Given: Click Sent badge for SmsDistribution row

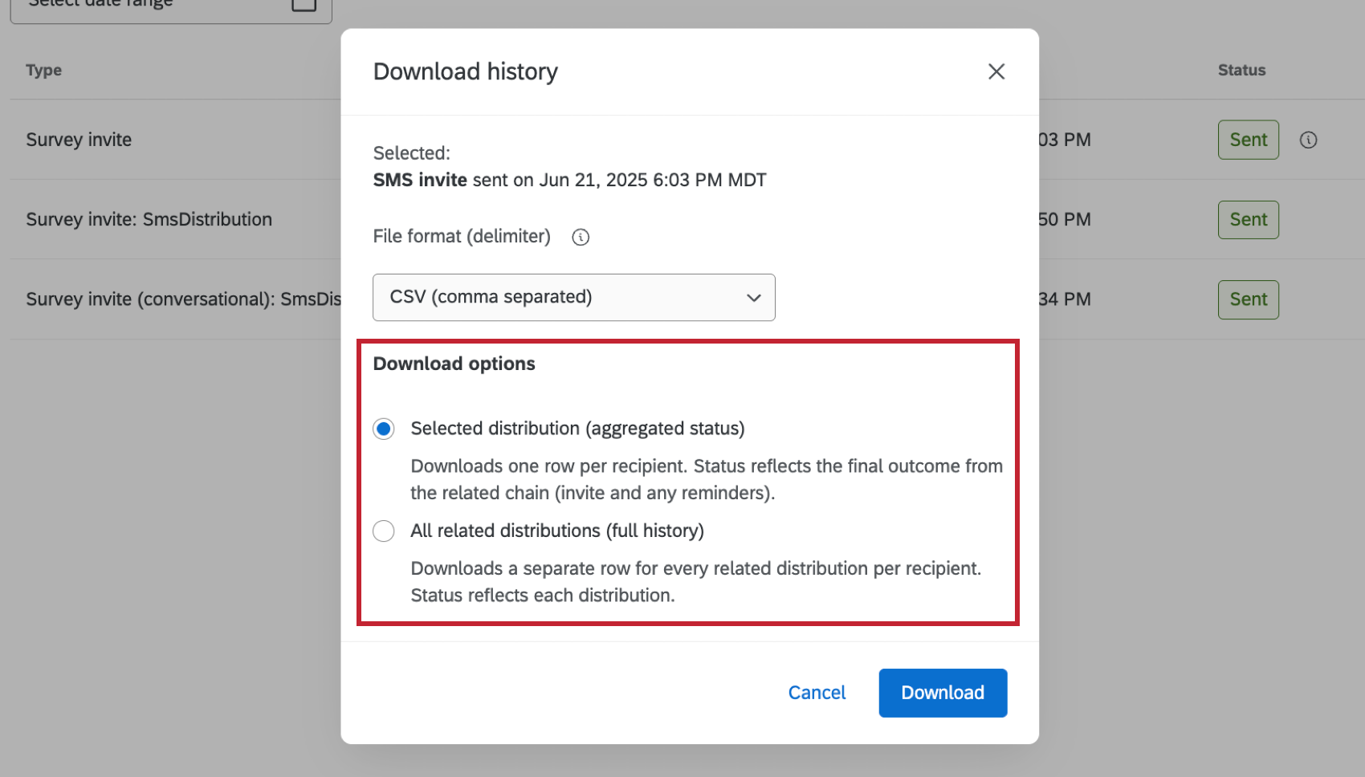Looking at the screenshot, I should [x=1249, y=219].
